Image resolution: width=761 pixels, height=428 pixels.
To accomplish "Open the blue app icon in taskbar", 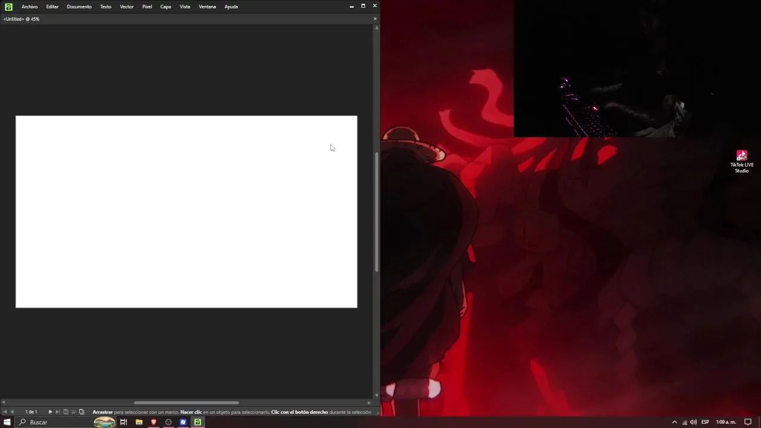I will (183, 422).
